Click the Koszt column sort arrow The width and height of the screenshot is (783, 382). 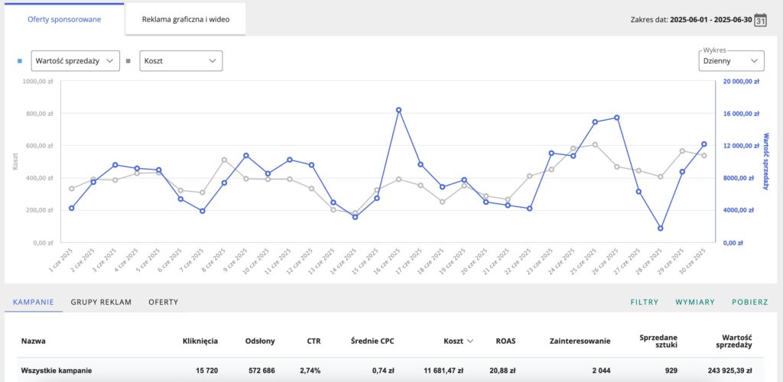tap(470, 341)
